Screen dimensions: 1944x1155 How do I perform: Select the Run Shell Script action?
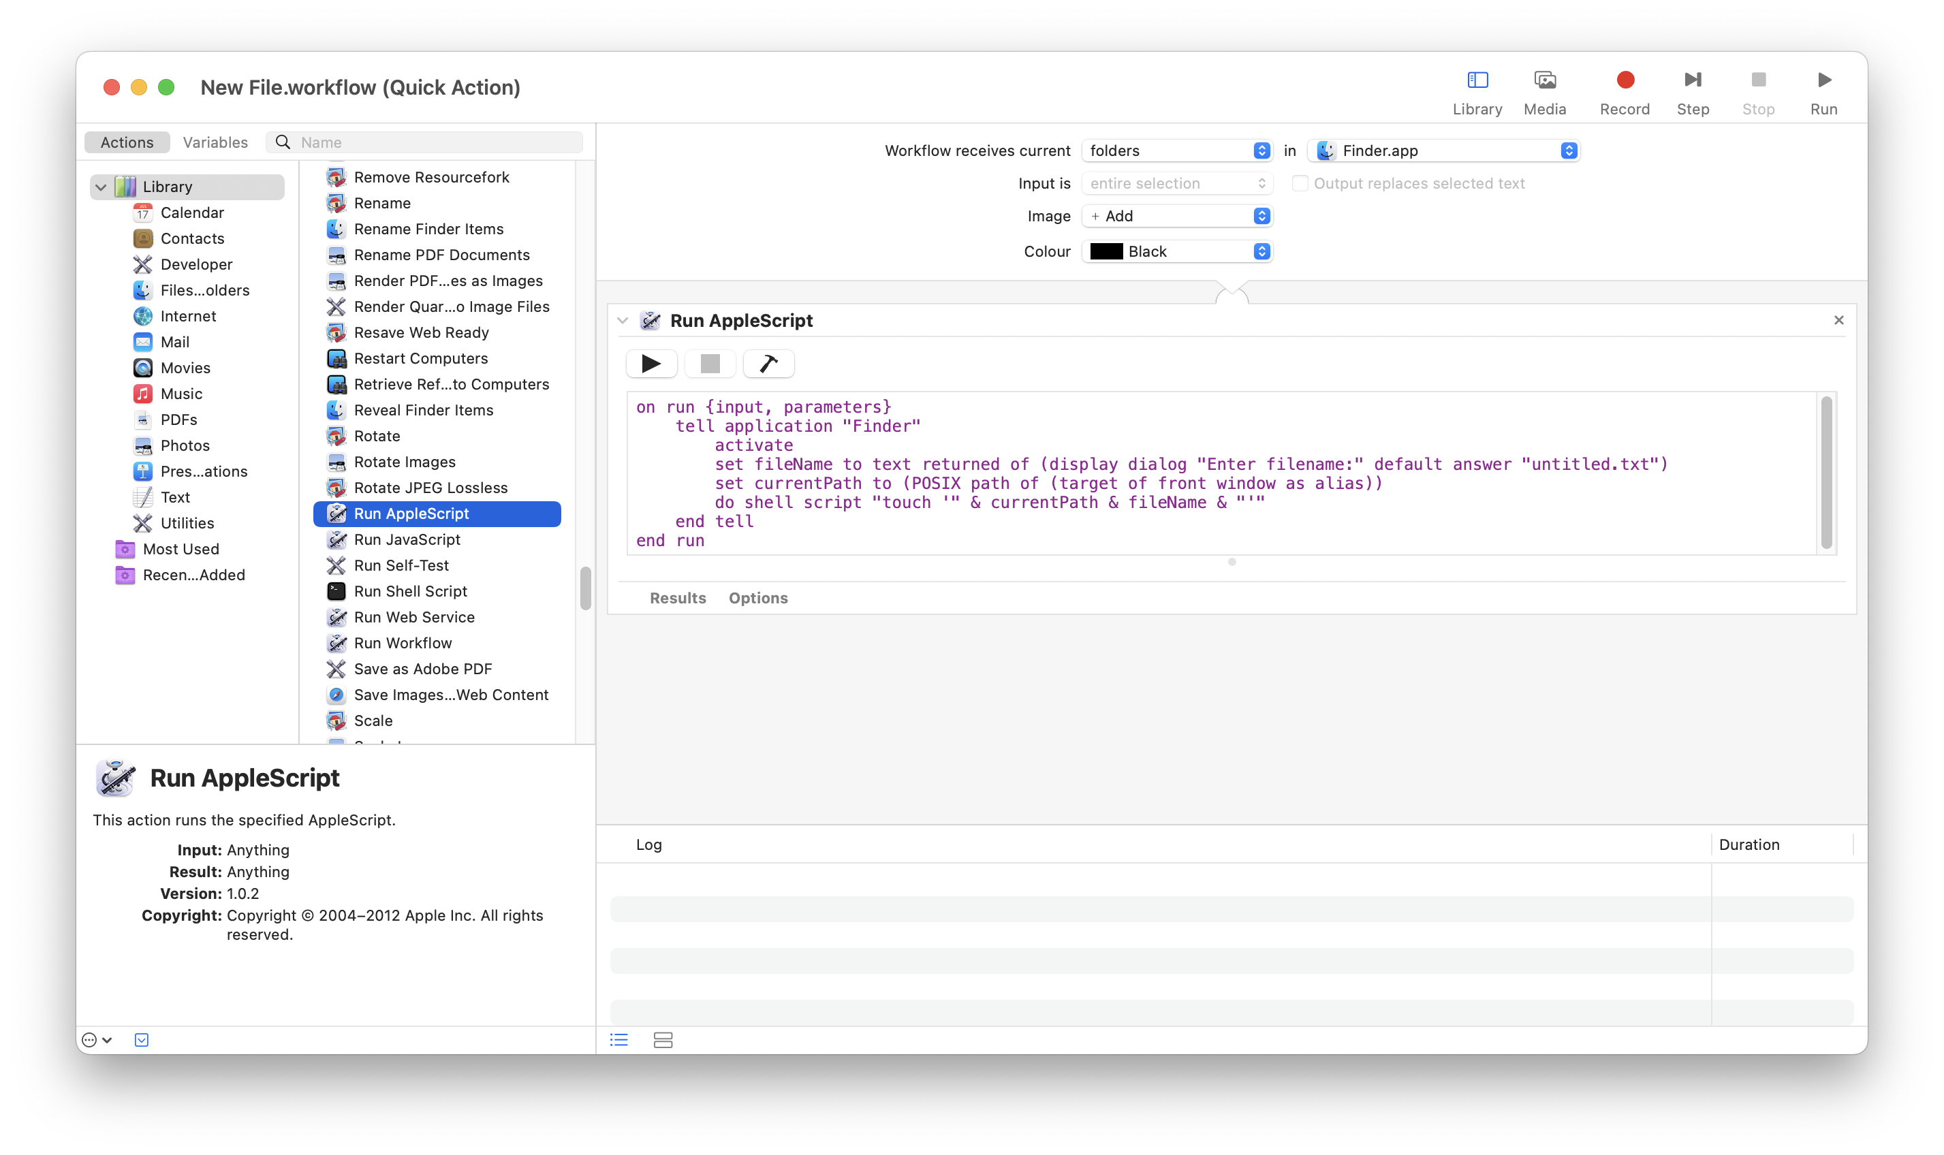(x=437, y=590)
